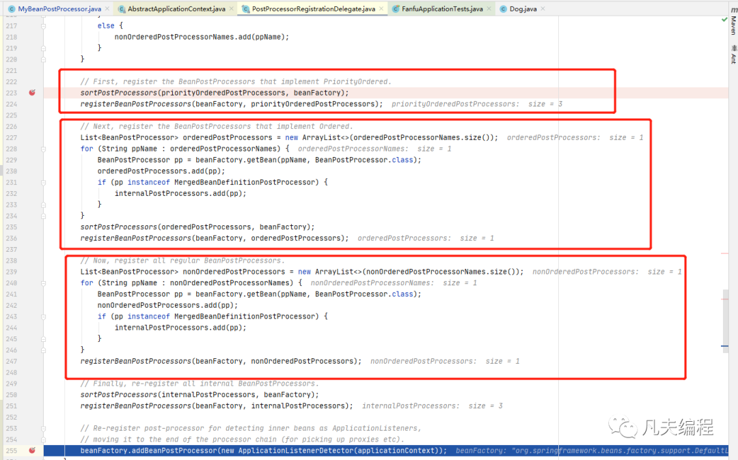The width and height of the screenshot is (738, 460).
Task: Click the green inspection checkmark indicator
Action: [x=724, y=19]
